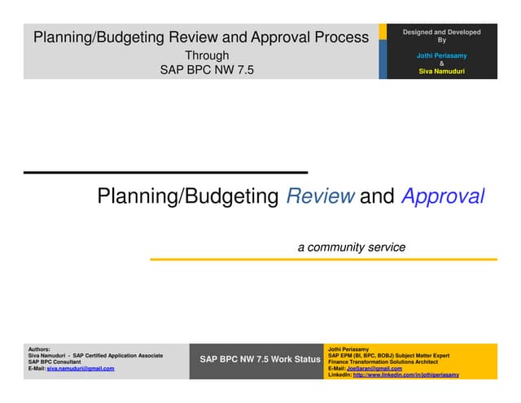The image size is (521, 403).
Task: Click the yellow underline beneath the subtitle
Action: coord(323,260)
